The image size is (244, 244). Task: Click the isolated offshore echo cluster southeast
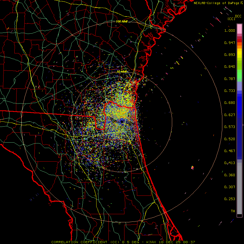pos(193,168)
